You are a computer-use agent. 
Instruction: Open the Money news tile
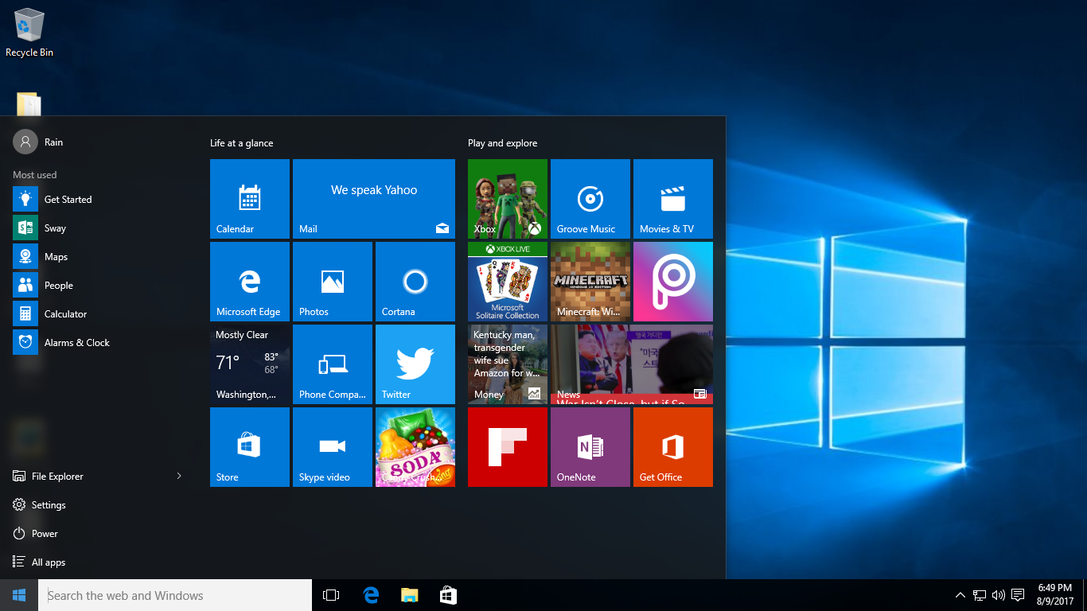pos(508,364)
